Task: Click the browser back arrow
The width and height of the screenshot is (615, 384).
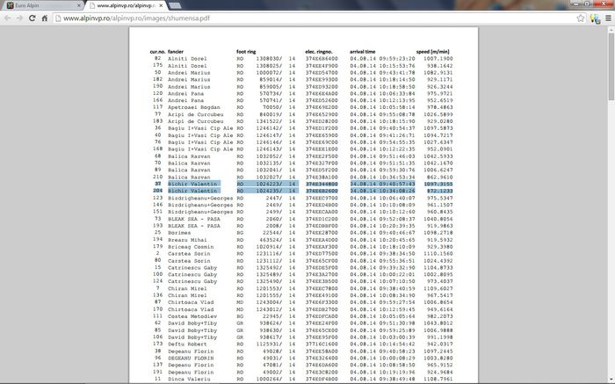Action: (8, 18)
